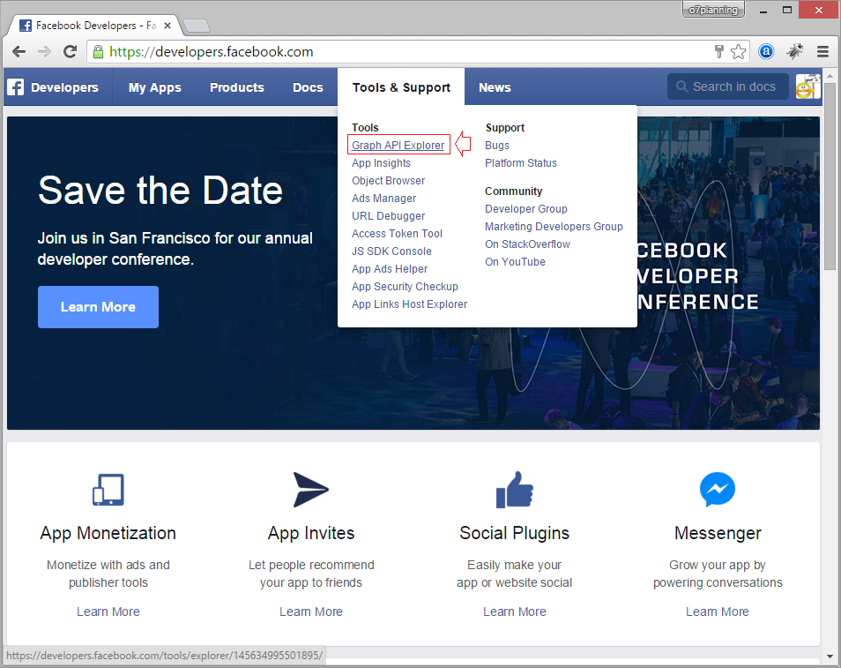Viewport: 841px width, 668px height.
Task: Open the On StackOverflow link
Action: click(x=527, y=244)
